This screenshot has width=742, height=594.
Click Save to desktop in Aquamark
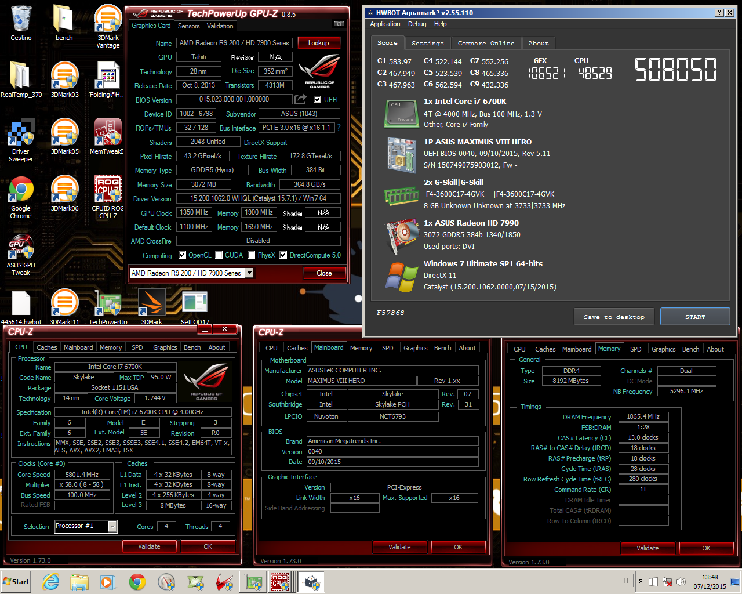[614, 317]
